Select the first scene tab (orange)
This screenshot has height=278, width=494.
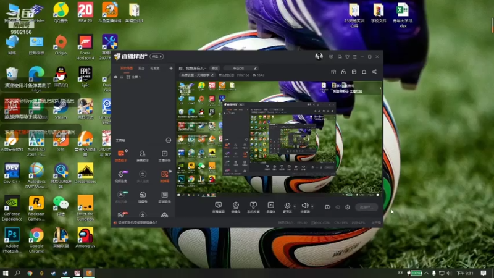(x=127, y=68)
